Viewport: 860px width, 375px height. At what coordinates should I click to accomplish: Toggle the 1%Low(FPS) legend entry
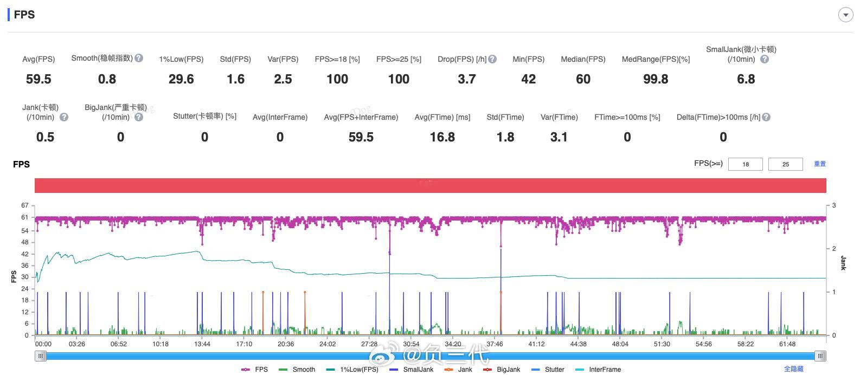pos(352,370)
